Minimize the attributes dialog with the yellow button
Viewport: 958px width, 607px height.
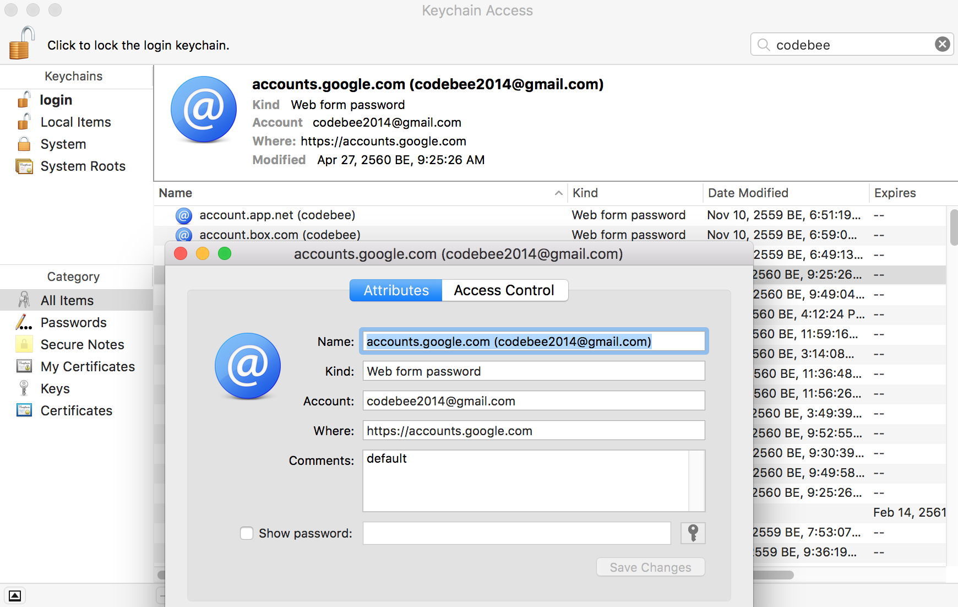click(x=203, y=253)
